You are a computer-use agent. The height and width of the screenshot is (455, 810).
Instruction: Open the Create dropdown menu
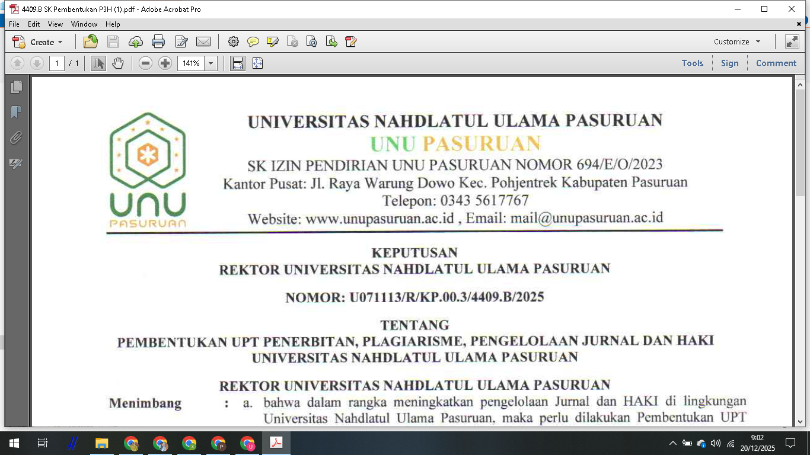(x=38, y=42)
